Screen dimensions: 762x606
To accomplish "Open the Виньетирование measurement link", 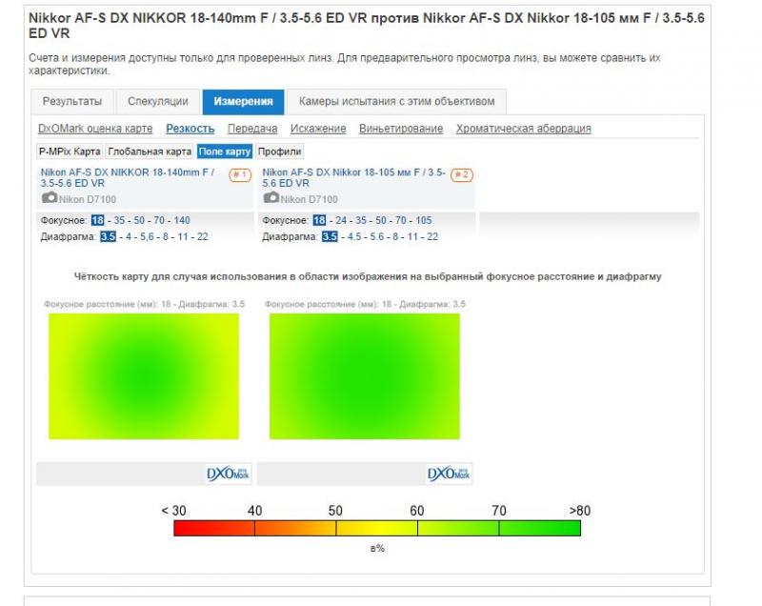I will point(401,129).
